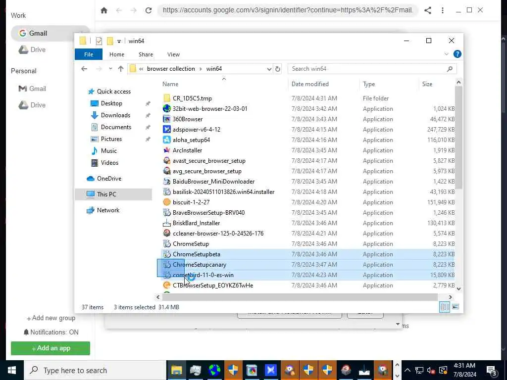Go back in File Explorer
Screen dimensions: 507x380
coord(84,69)
